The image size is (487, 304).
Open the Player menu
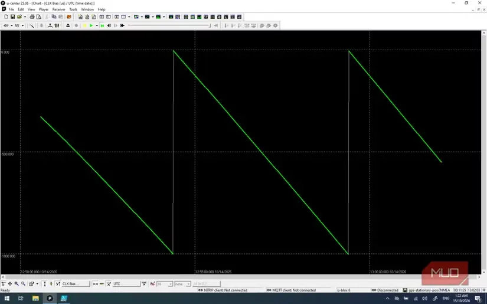pos(44,9)
